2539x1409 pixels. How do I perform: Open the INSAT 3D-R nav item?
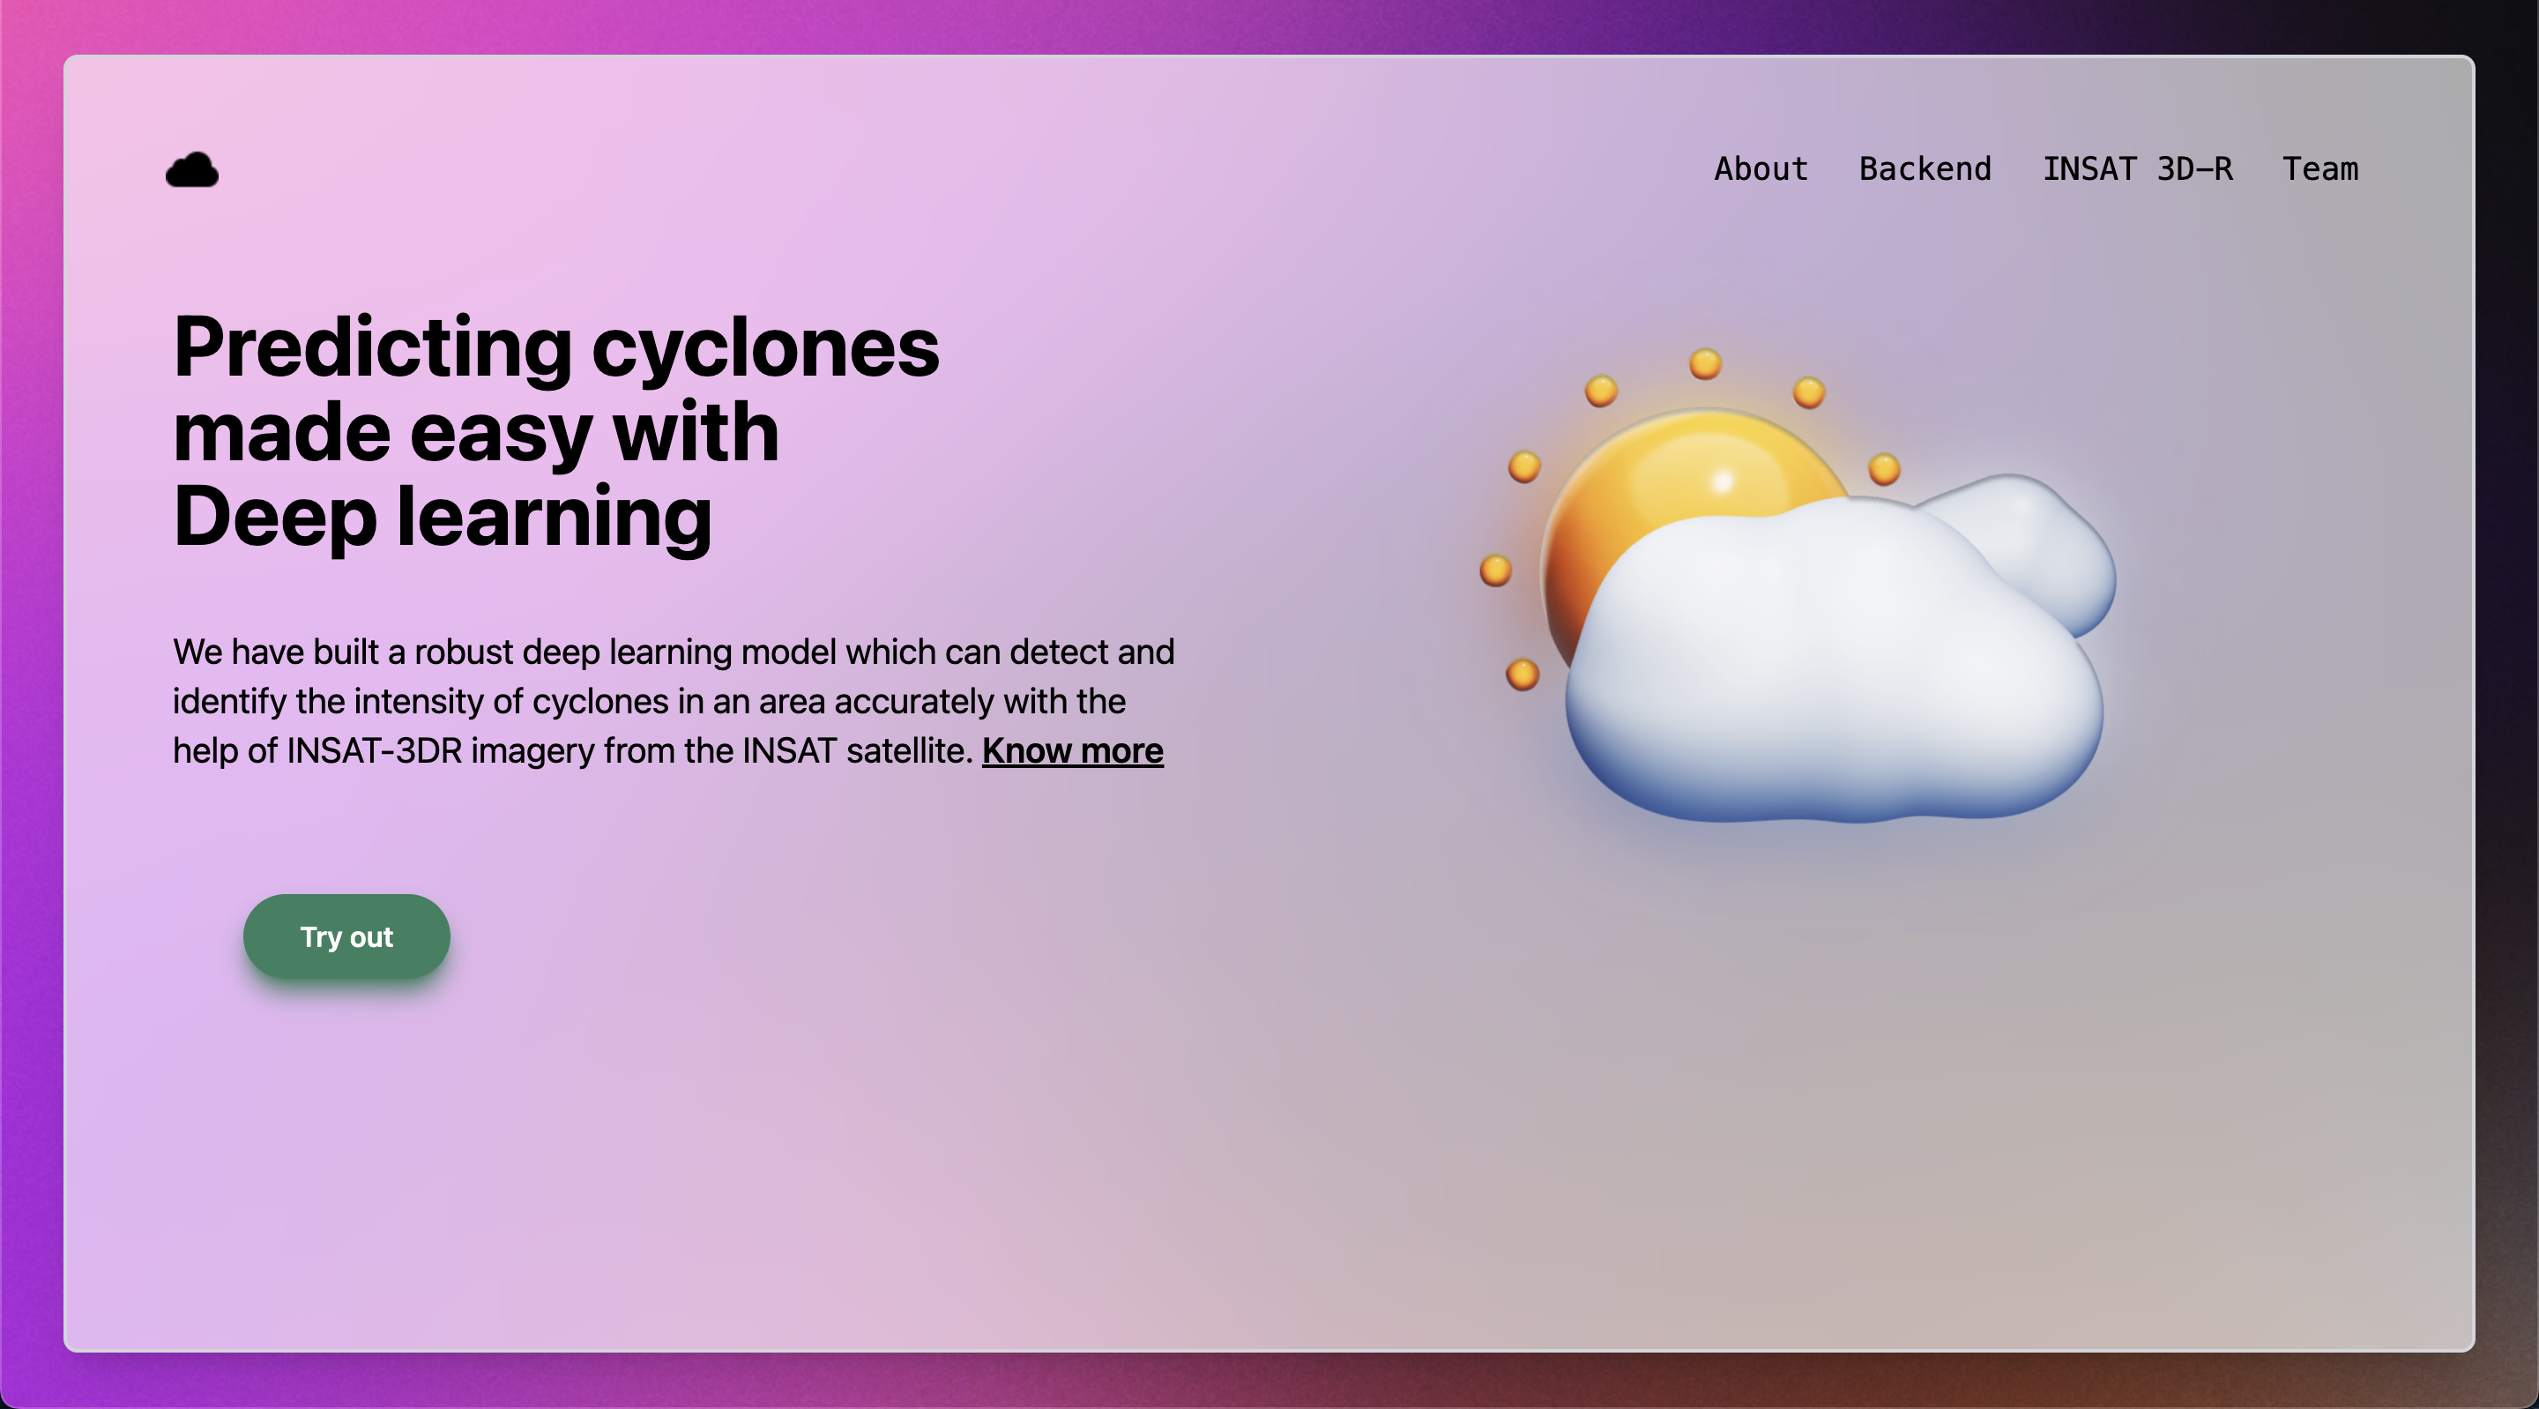coord(2137,168)
